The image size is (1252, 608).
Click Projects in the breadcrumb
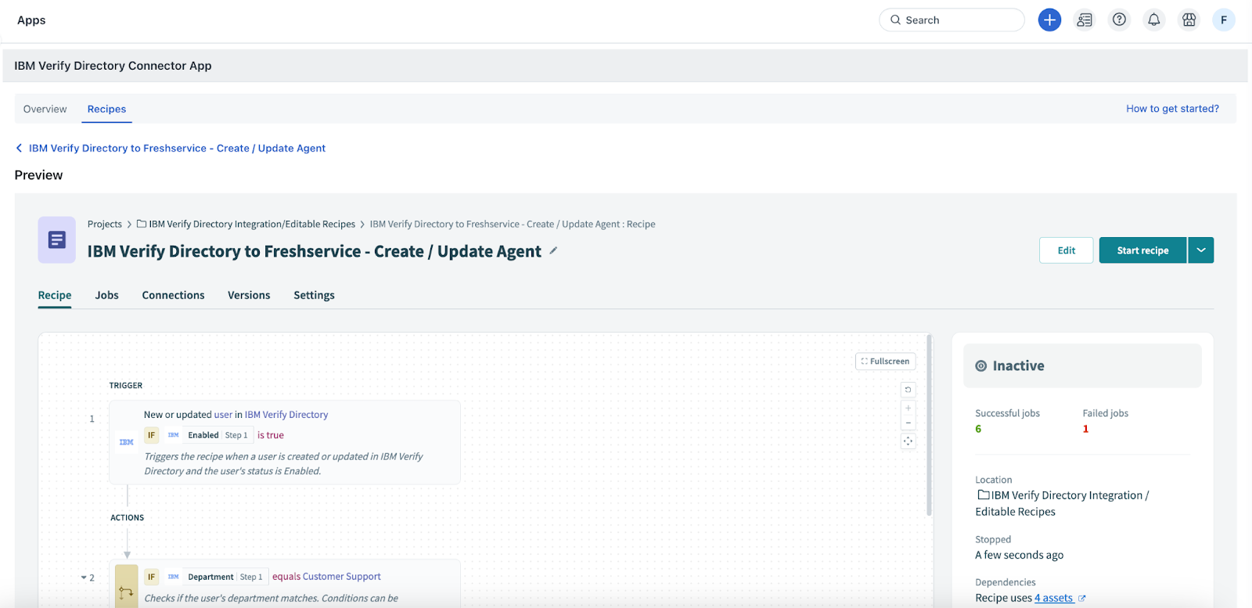[105, 224]
